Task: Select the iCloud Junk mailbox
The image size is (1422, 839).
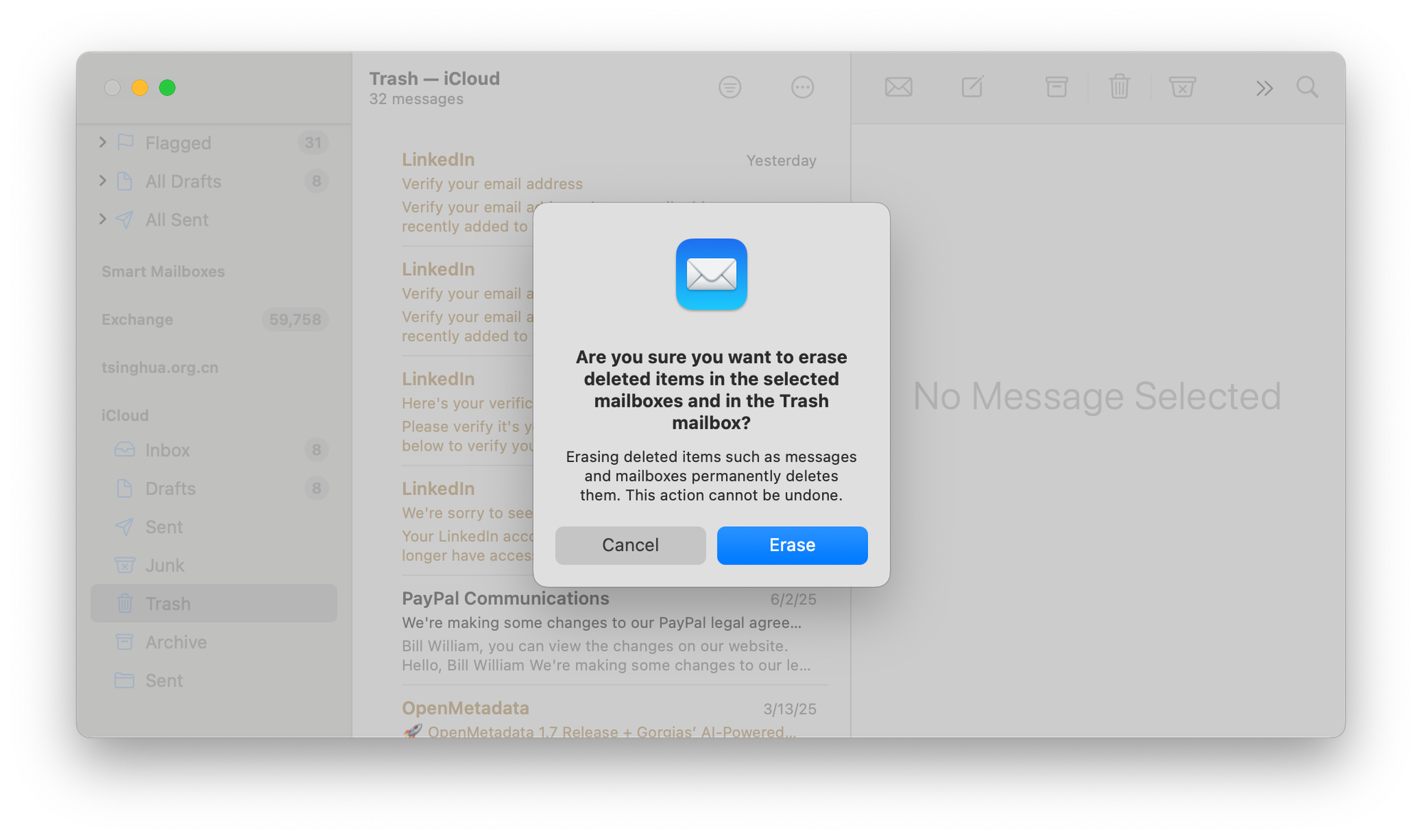Action: (214, 565)
